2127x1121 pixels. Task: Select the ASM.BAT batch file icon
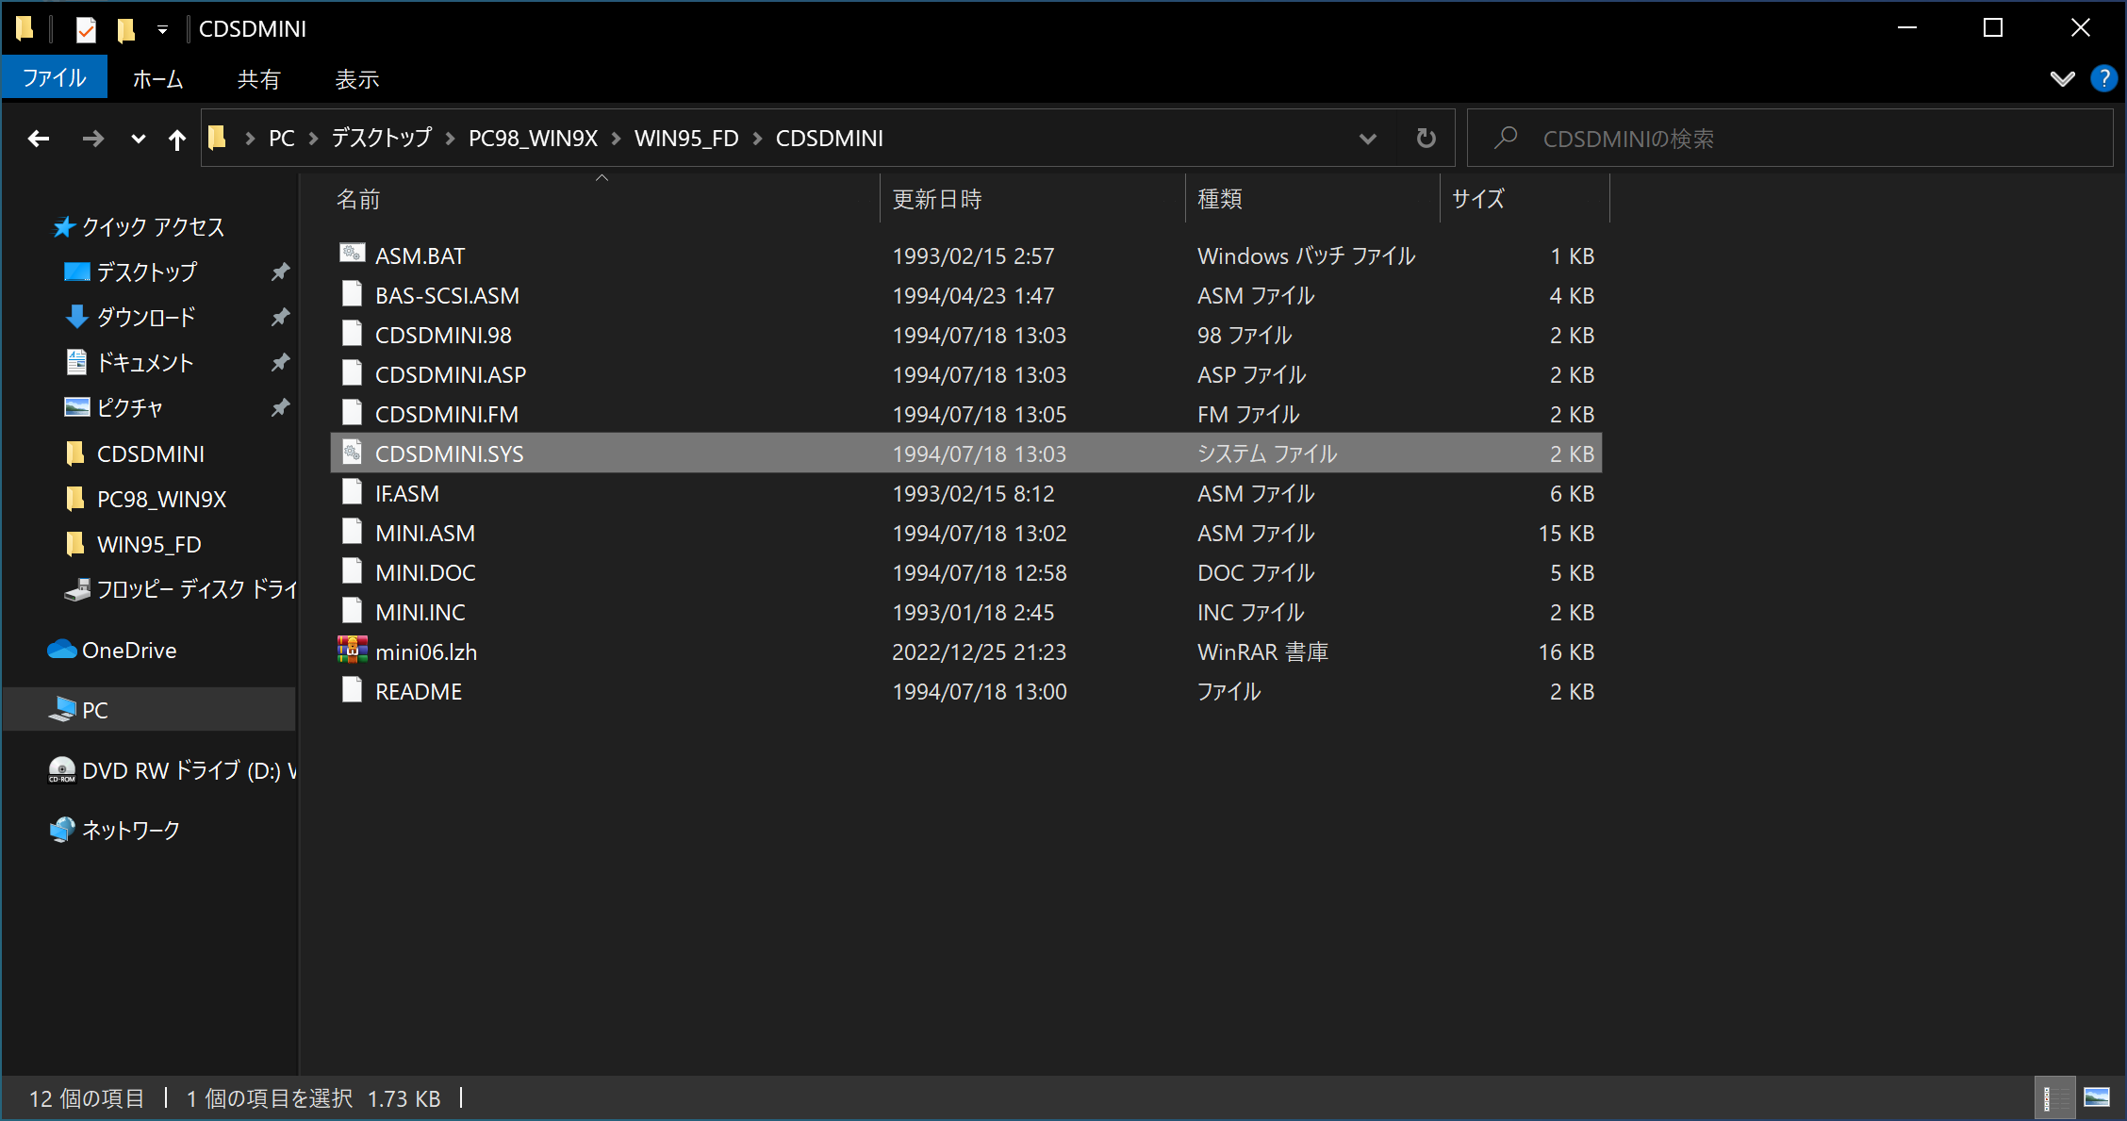coord(353,255)
